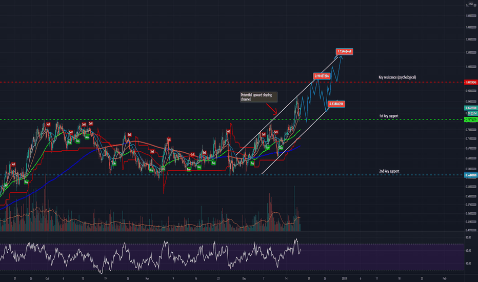Click the 40.00 RSI scale value

point(468,263)
